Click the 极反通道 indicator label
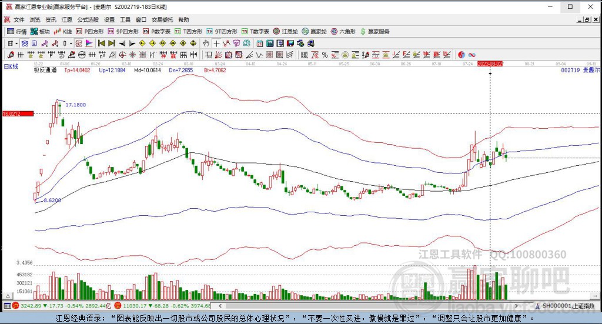 (x=45, y=70)
